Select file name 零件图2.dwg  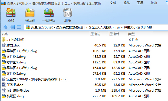point(16,62)
